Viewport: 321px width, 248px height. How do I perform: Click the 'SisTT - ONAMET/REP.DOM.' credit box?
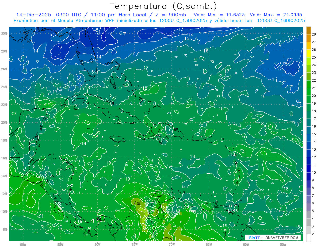point(273,238)
